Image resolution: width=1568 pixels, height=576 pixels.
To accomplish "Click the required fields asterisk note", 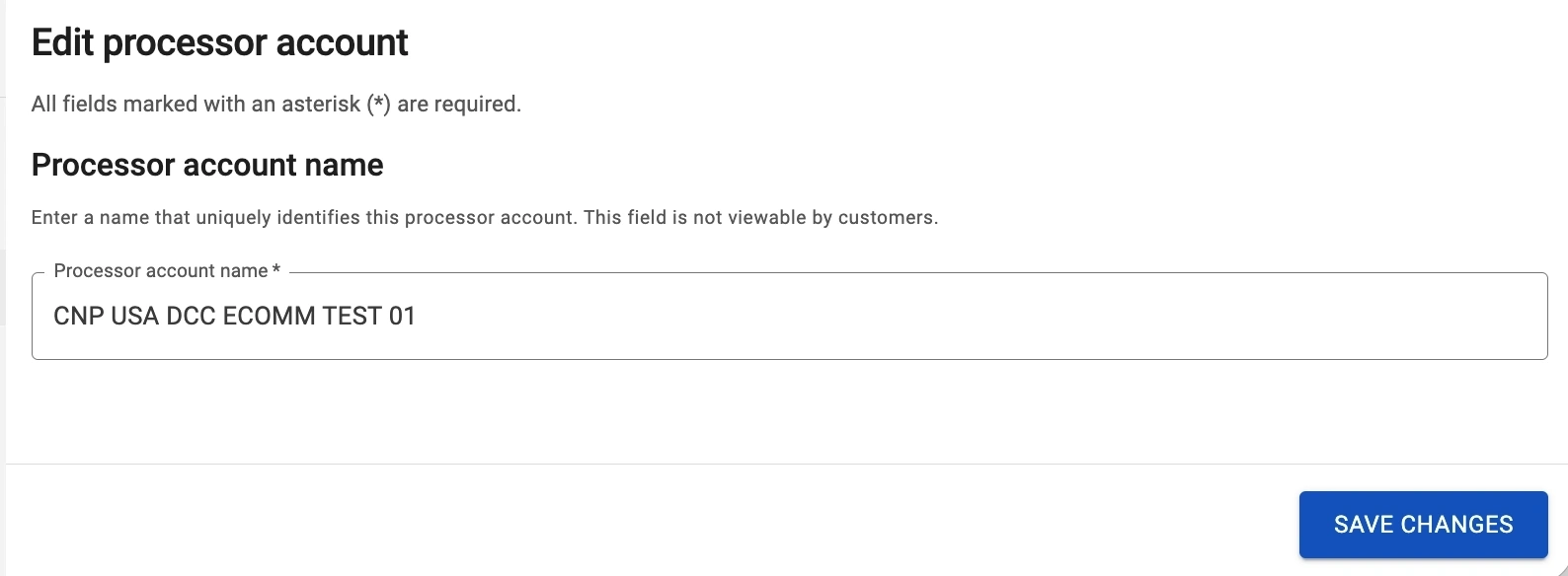I will pyautogui.click(x=275, y=105).
